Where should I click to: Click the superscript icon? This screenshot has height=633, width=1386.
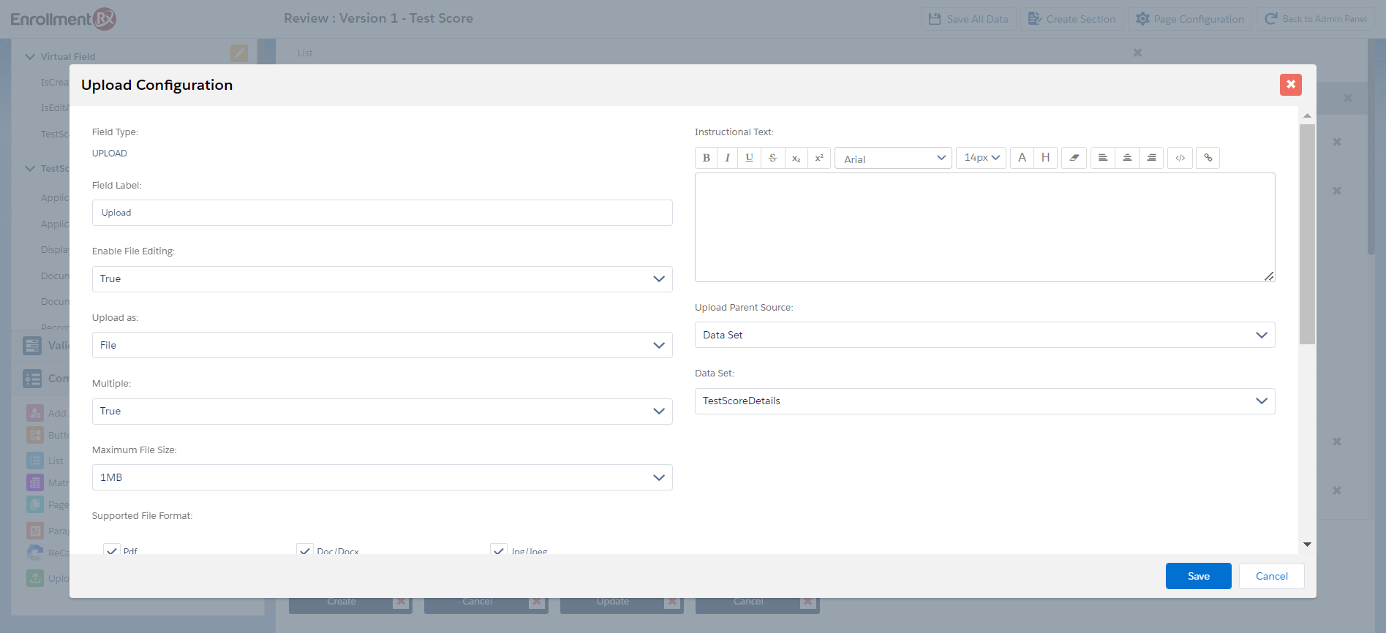click(x=819, y=158)
